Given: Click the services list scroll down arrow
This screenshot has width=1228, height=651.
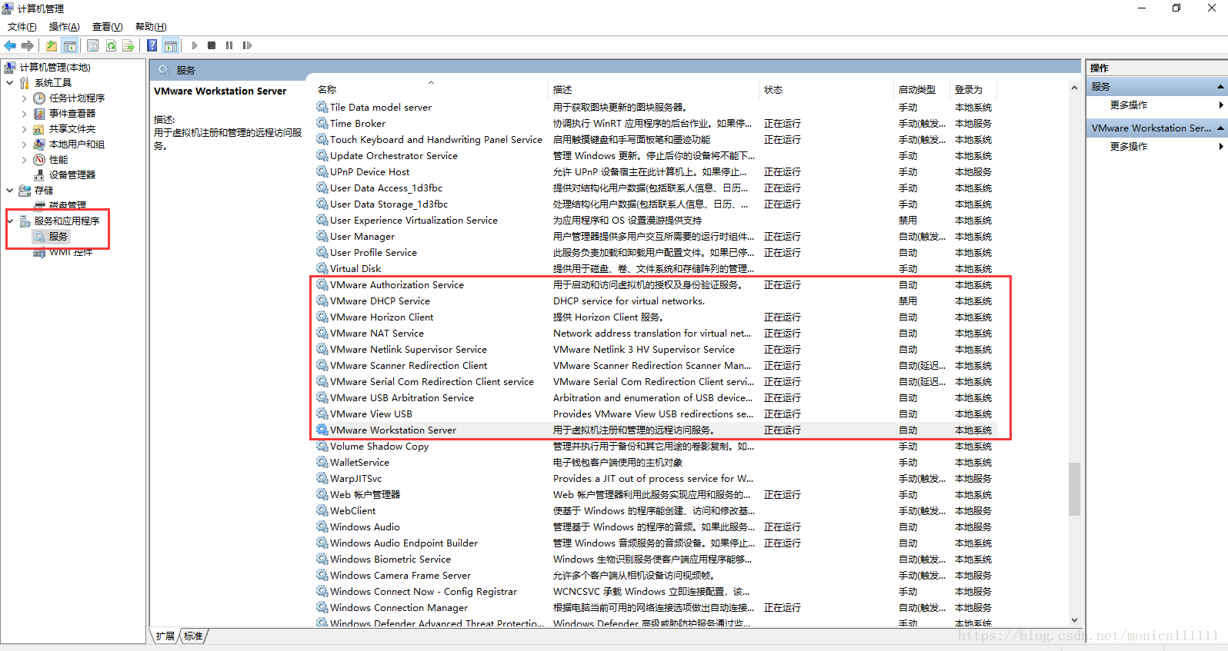Looking at the screenshot, I should pyautogui.click(x=1074, y=620).
